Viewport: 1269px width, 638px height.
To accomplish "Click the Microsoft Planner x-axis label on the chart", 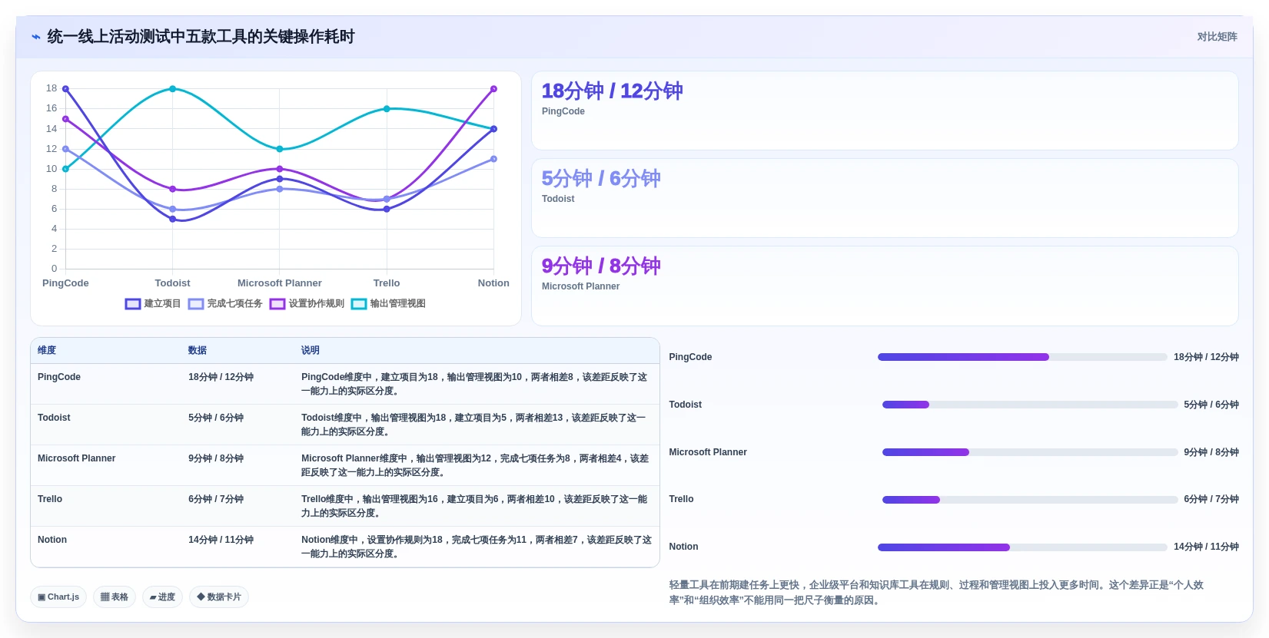I will tap(280, 283).
